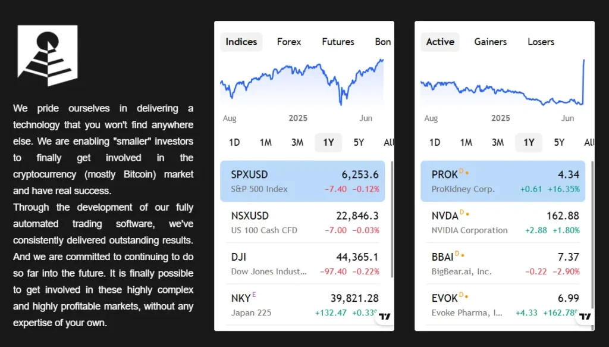Choose 1Y range on stocks chart
Viewport: 609px width, 347px height.
pyautogui.click(x=529, y=142)
